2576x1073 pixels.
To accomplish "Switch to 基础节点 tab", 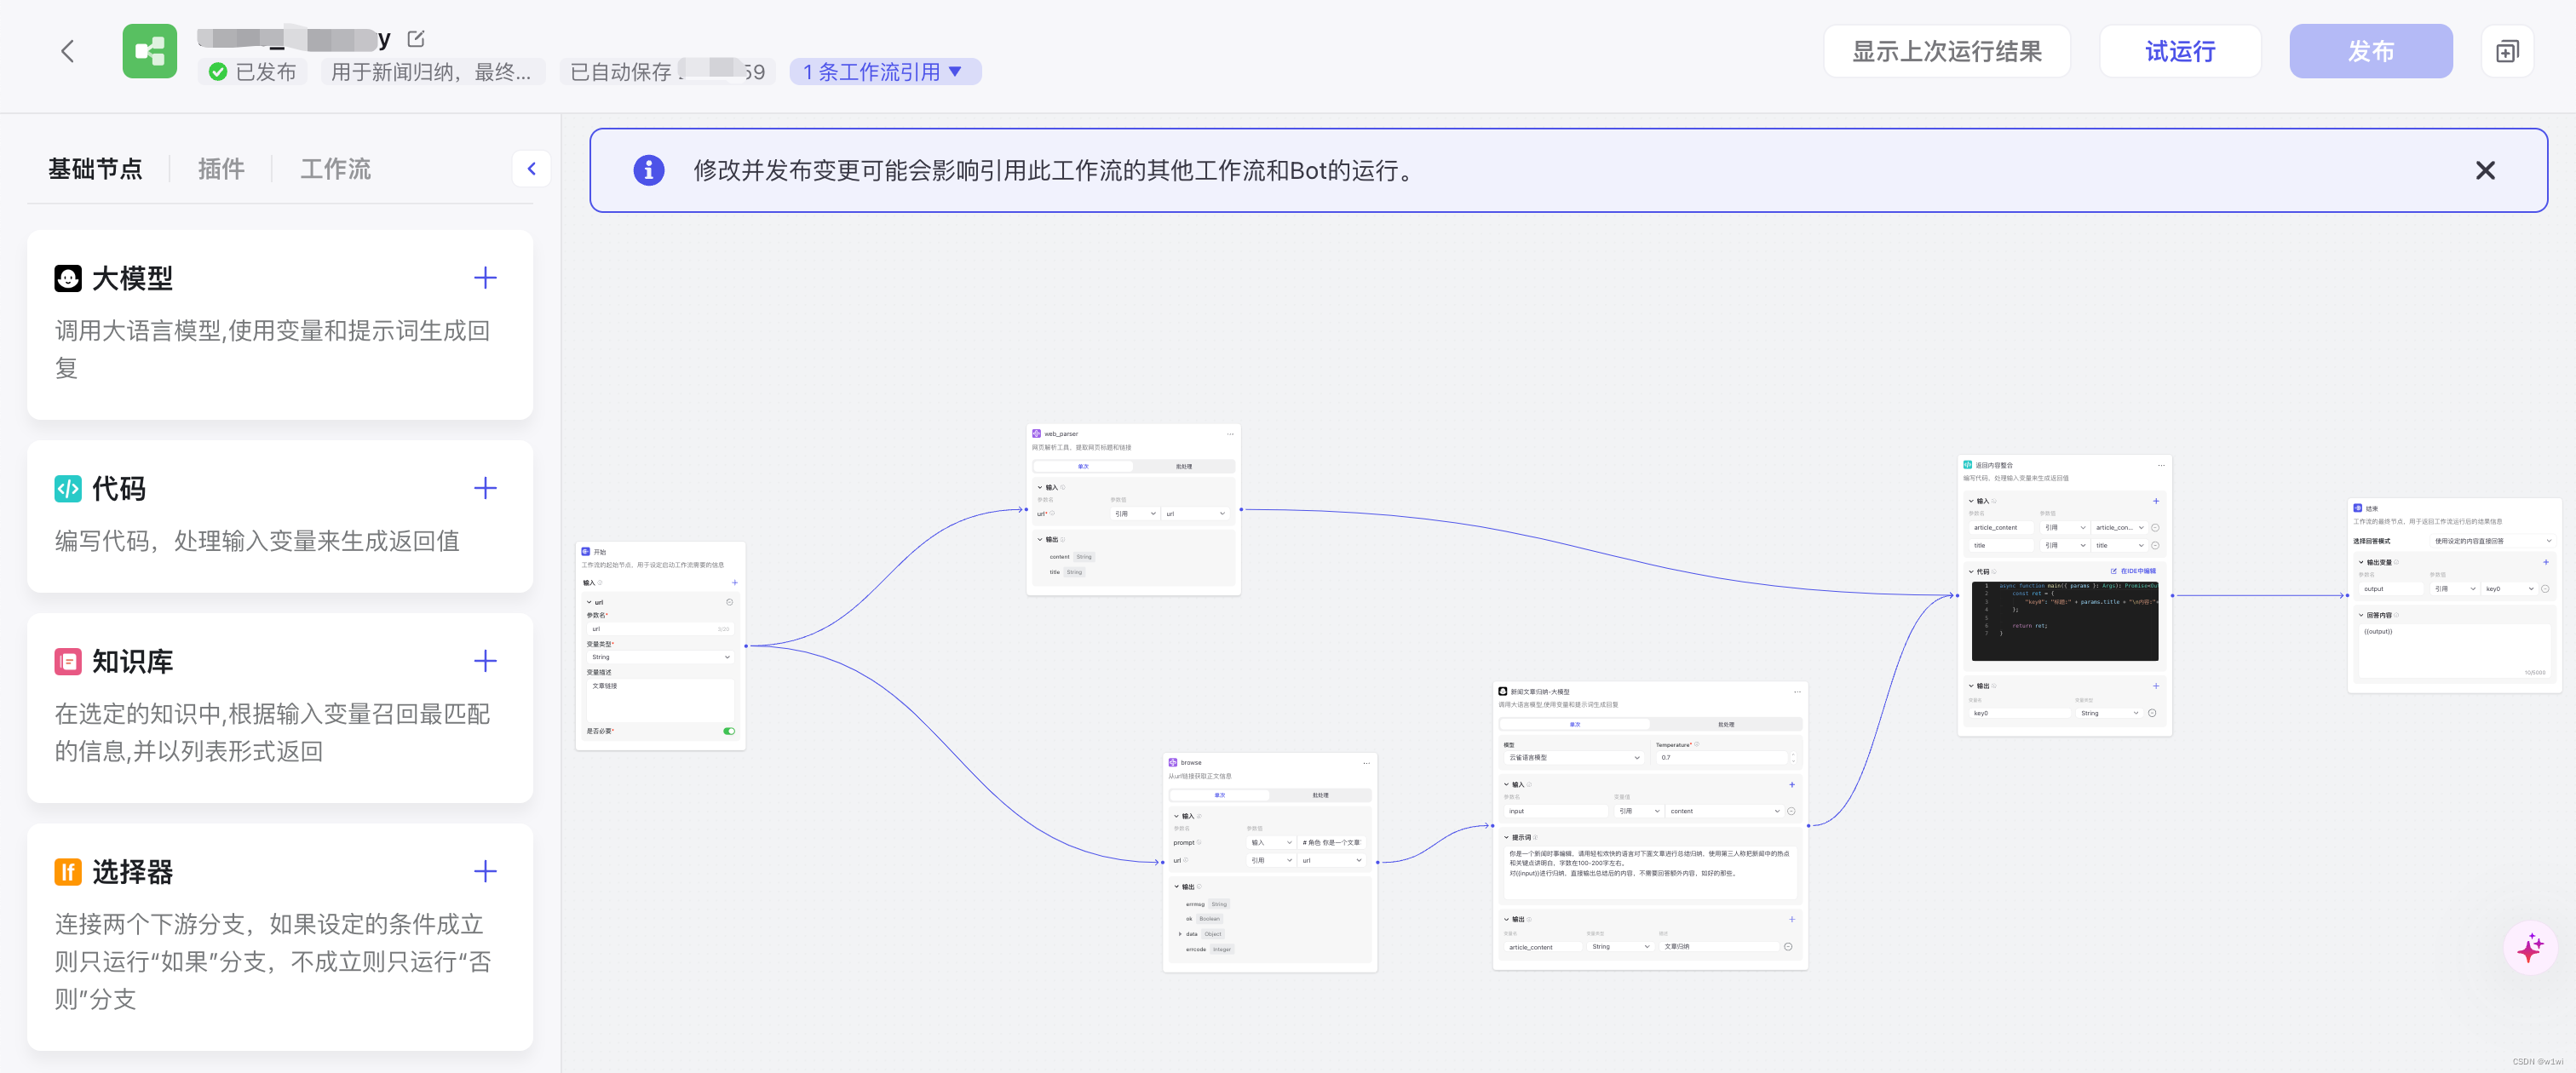I will [x=95, y=169].
